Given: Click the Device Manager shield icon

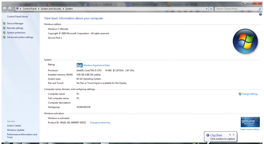Looking at the screenshot, I should pyautogui.click(x=4, y=23).
